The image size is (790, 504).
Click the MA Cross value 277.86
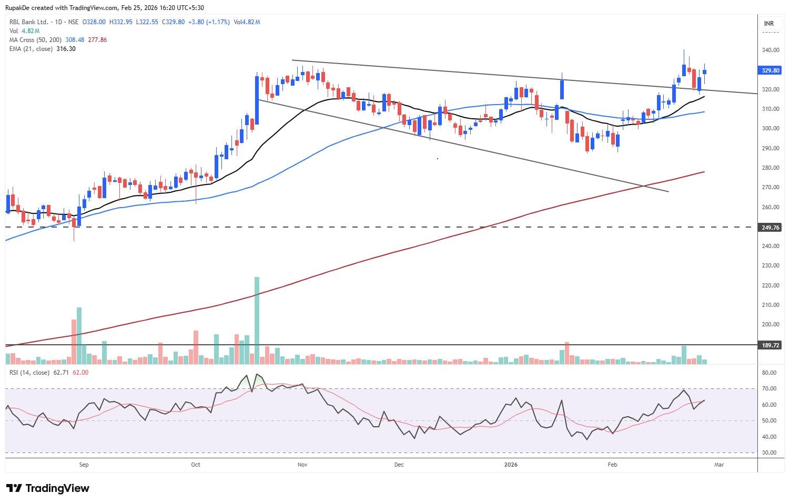click(x=97, y=39)
